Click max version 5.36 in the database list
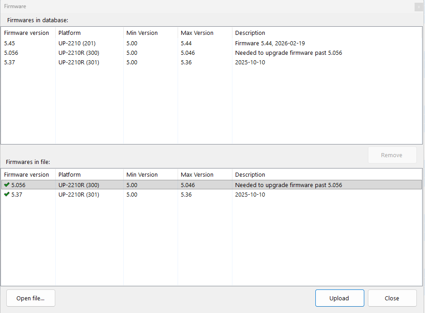The image size is (425, 313). click(186, 63)
